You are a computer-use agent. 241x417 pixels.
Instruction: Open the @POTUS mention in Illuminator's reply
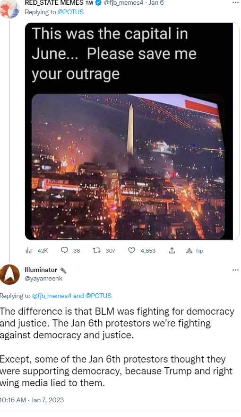click(98, 296)
